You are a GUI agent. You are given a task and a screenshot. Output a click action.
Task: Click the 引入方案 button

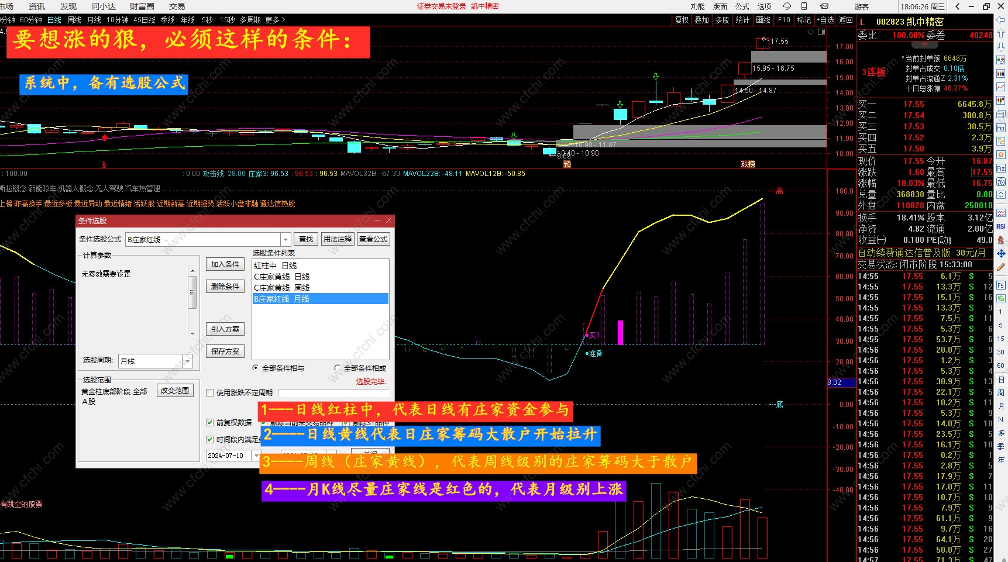(225, 329)
